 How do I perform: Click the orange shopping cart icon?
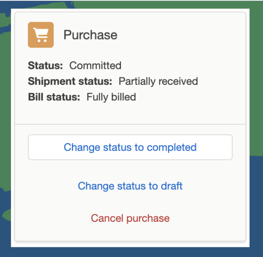pos(41,35)
